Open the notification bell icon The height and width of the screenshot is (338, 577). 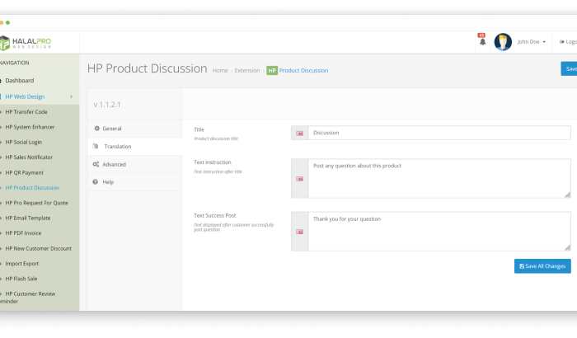(482, 41)
